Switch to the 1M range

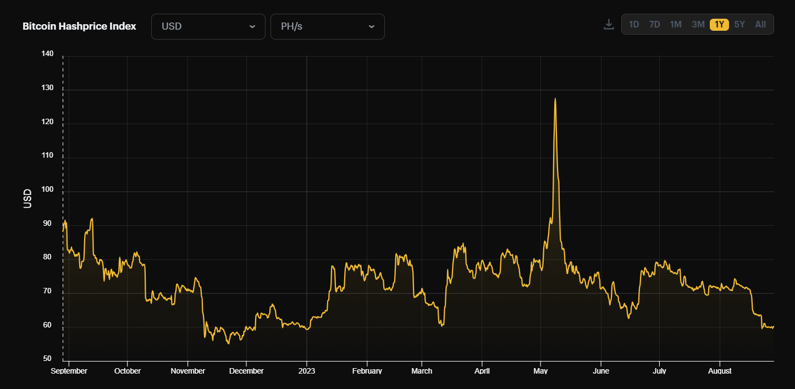coord(676,24)
